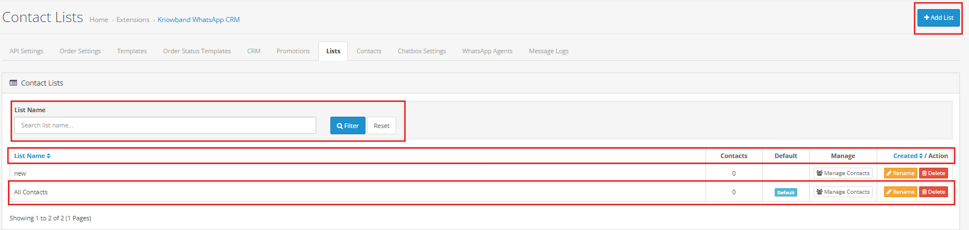Manage Contacts for the new list
The width and height of the screenshot is (969, 230).
(843, 173)
